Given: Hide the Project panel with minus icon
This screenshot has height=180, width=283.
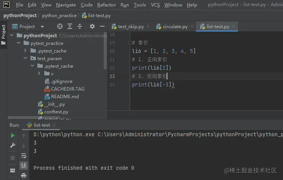Looking at the screenshot, I should [102, 27].
